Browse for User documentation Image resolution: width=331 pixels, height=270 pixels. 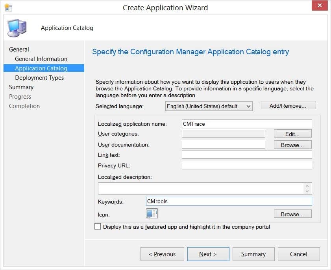click(x=292, y=144)
